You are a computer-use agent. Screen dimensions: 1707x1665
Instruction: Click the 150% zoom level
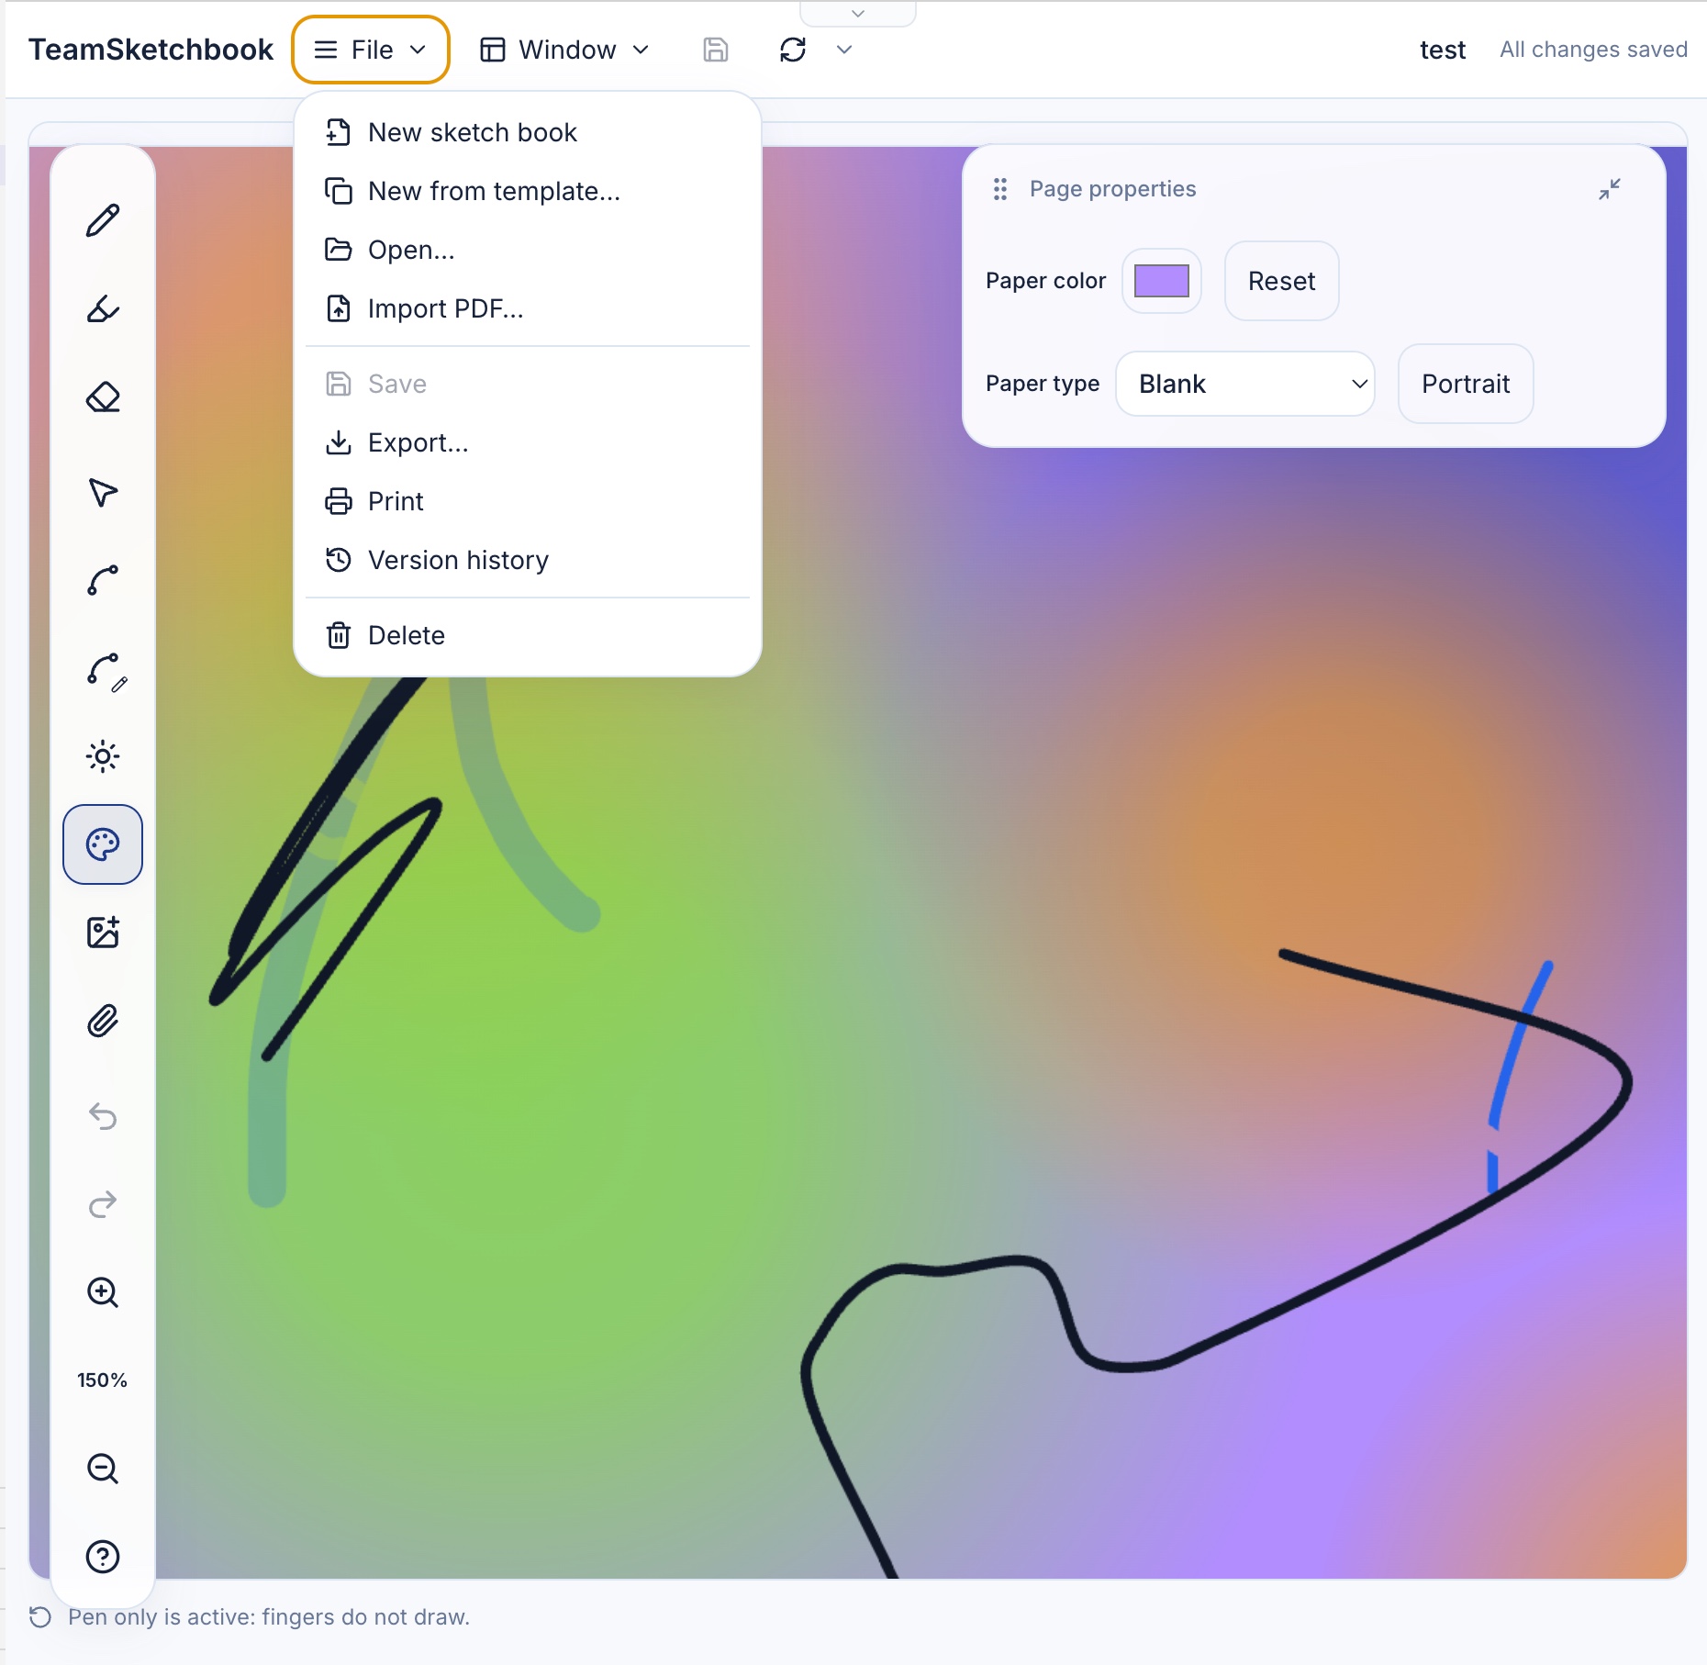103,1380
